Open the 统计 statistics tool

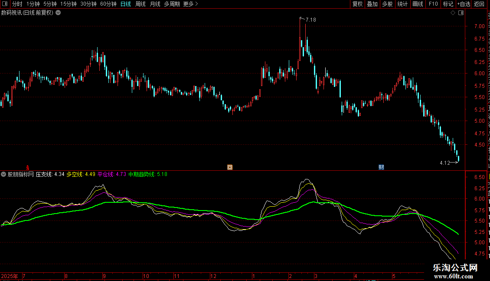tap(402, 4)
